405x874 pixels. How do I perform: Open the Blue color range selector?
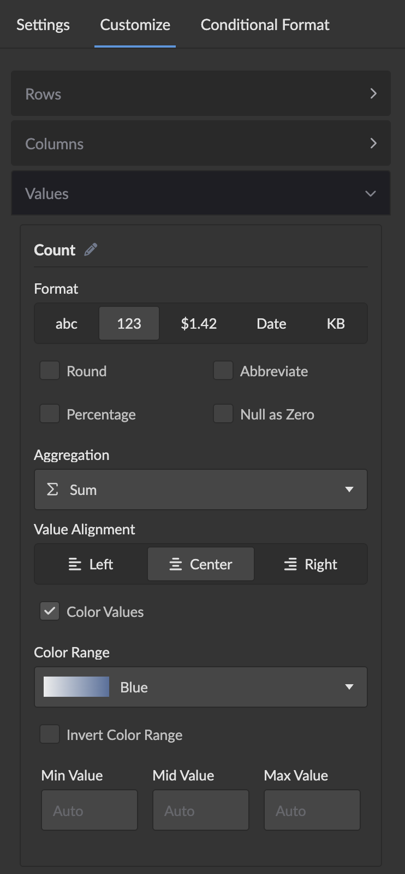coord(200,687)
